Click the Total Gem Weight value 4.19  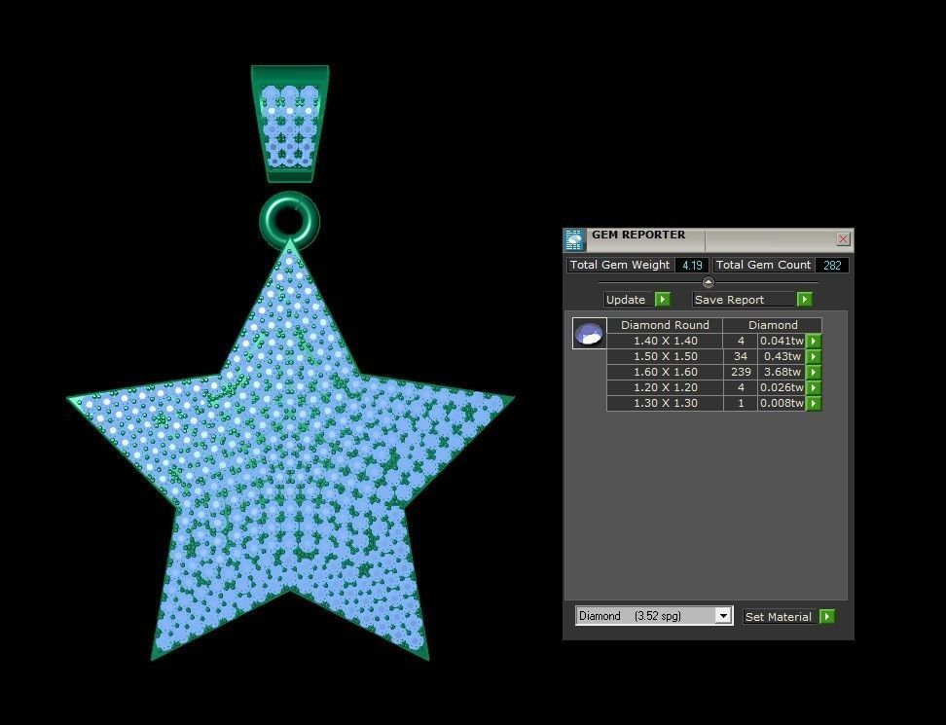coord(692,266)
